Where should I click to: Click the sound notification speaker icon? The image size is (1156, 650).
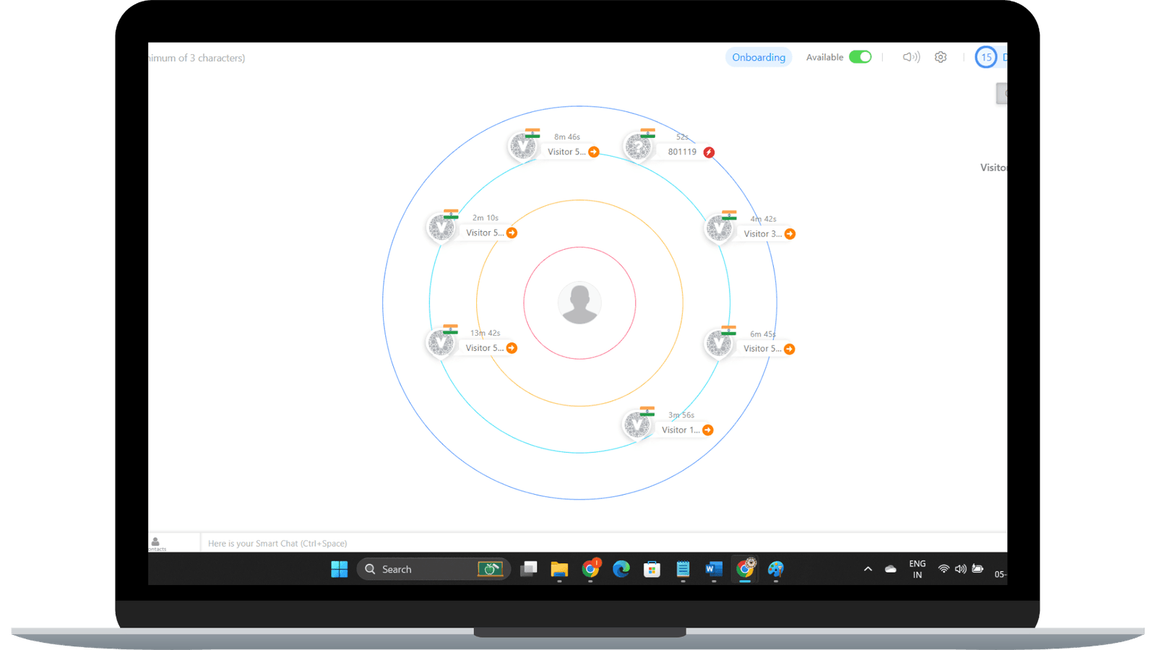pyautogui.click(x=910, y=57)
